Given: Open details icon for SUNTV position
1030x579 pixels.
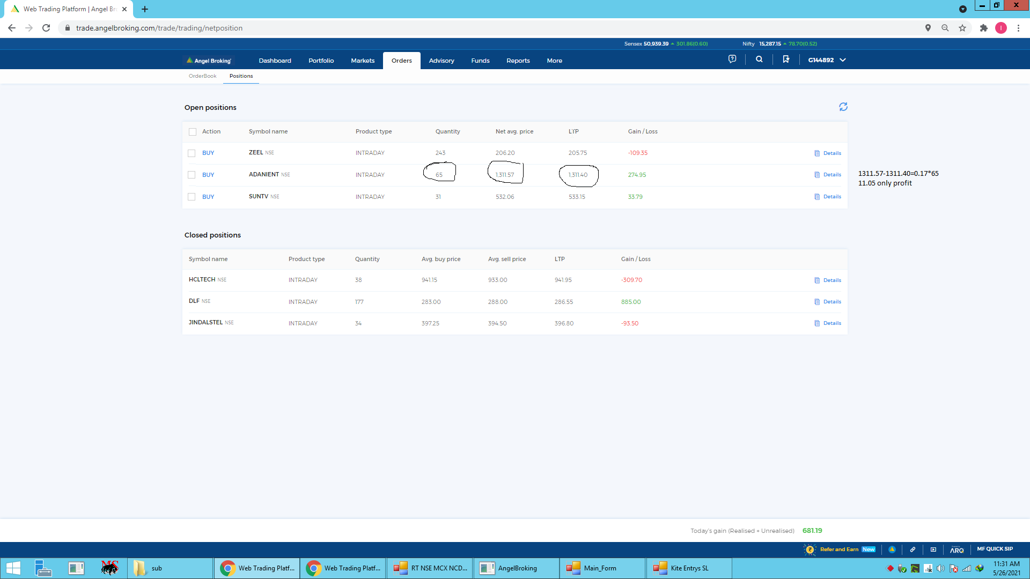Looking at the screenshot, I should [x=817, y=197].
